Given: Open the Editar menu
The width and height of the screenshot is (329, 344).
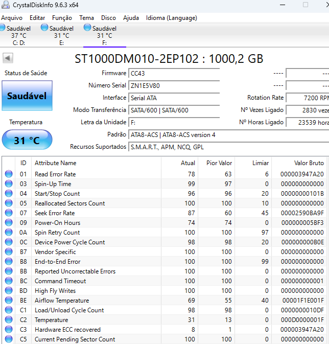Looking at the screenshot, I should (37, 18).
